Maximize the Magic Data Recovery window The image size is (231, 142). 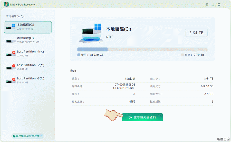[219, 5]
